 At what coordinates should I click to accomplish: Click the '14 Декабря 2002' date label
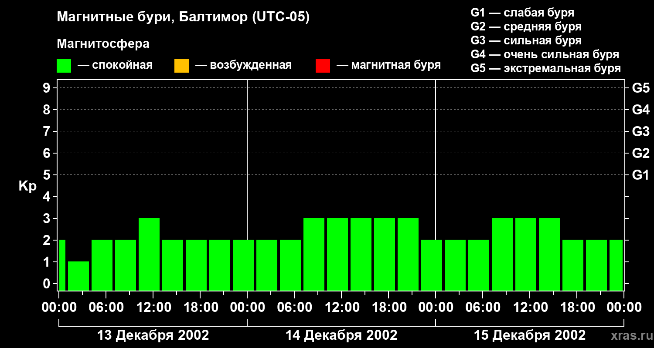pyautogui.click(x=341, y=335)
